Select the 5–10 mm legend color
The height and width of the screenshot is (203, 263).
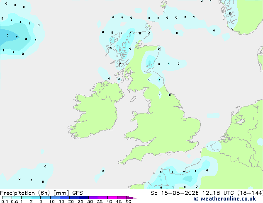coord(45,198)
